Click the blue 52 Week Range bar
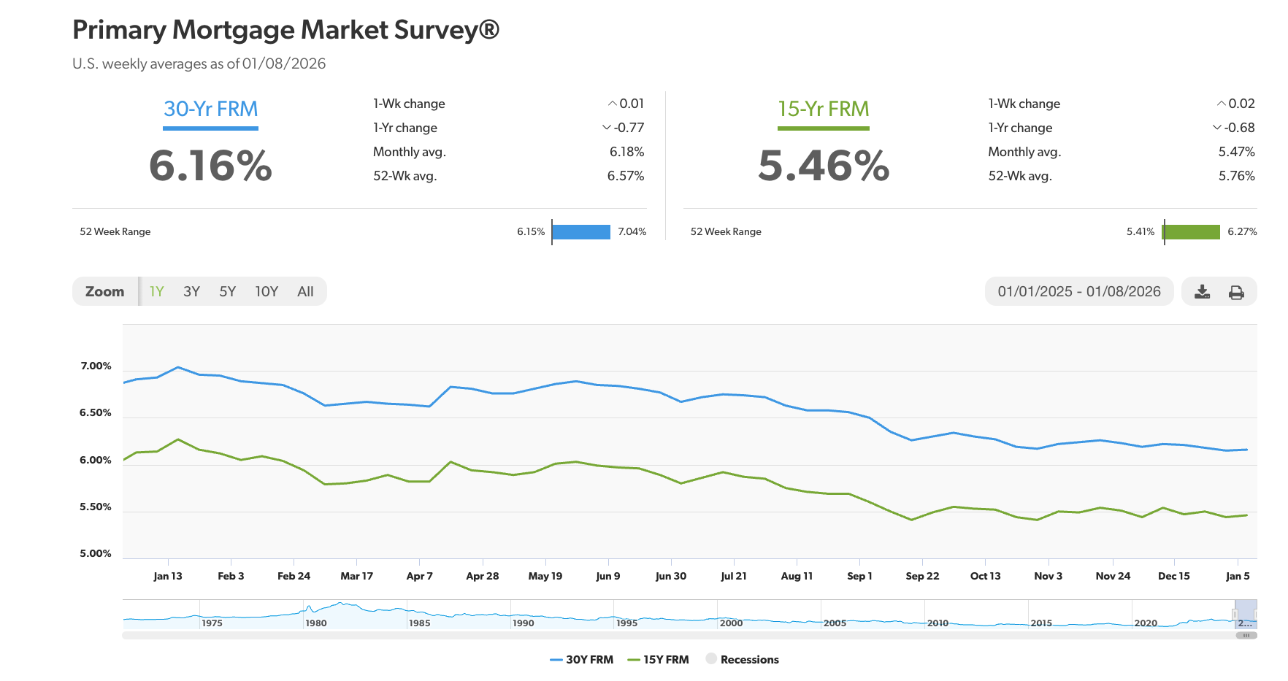This screenshot has height=681, width=1288. click(580, 232)
